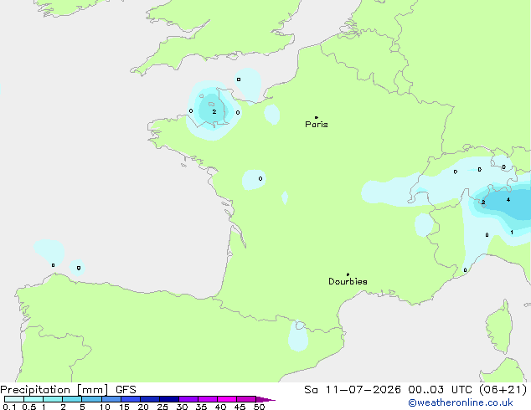Click the precipitation value 1 in northwest Italy

[x=512, y=233]
